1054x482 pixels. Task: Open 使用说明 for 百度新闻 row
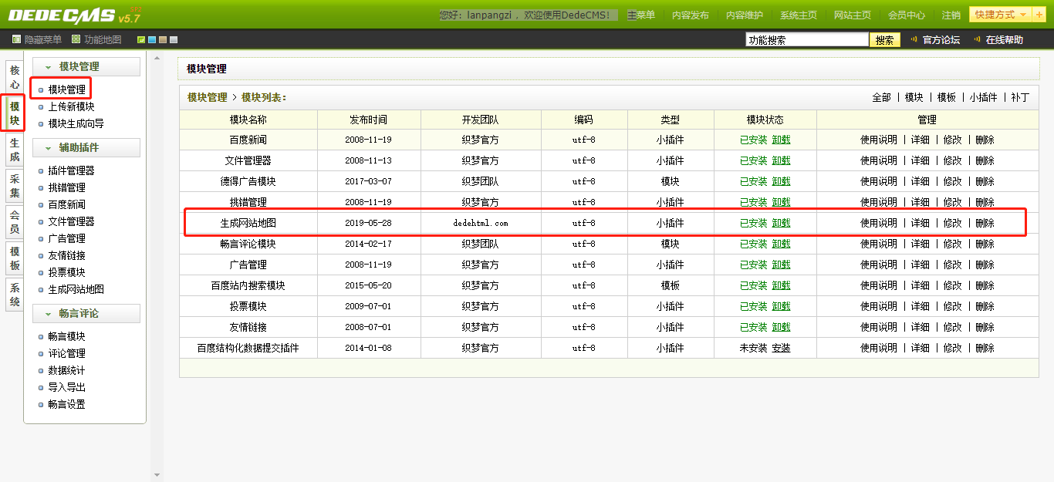tap(879, 140)
